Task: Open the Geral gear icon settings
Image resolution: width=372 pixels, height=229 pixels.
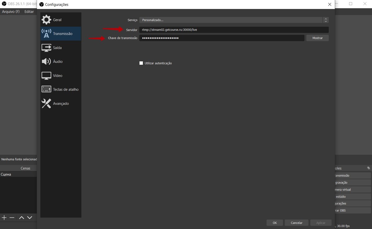Action: [x=46, y=20]
